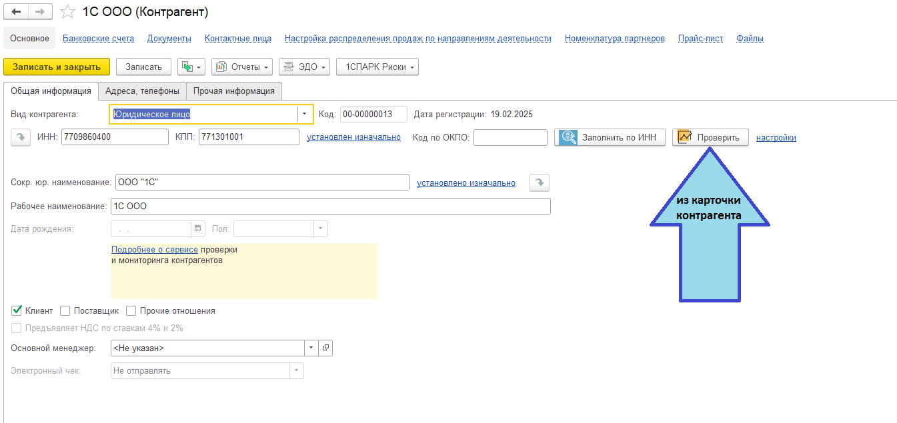Screen dimensions: 897x423
Task: Open the Основной менеджер record via the open icon
Action: (325, 348)
